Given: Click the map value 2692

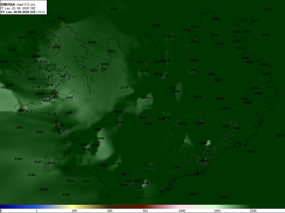Looking at the screenshot, I should pyautogui.click(x=193, y=194).
